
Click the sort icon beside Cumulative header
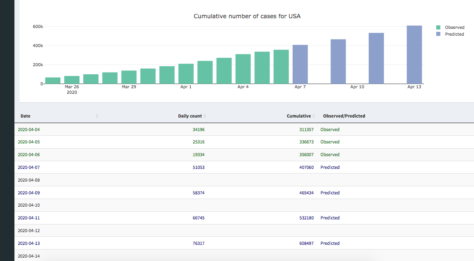(314, 116)
